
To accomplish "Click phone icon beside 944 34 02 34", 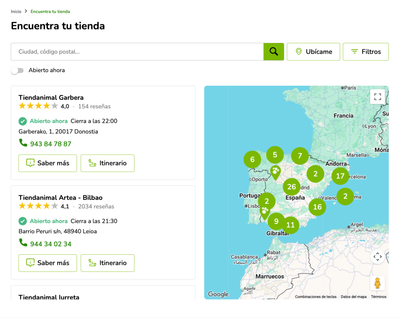I will 23,243.
